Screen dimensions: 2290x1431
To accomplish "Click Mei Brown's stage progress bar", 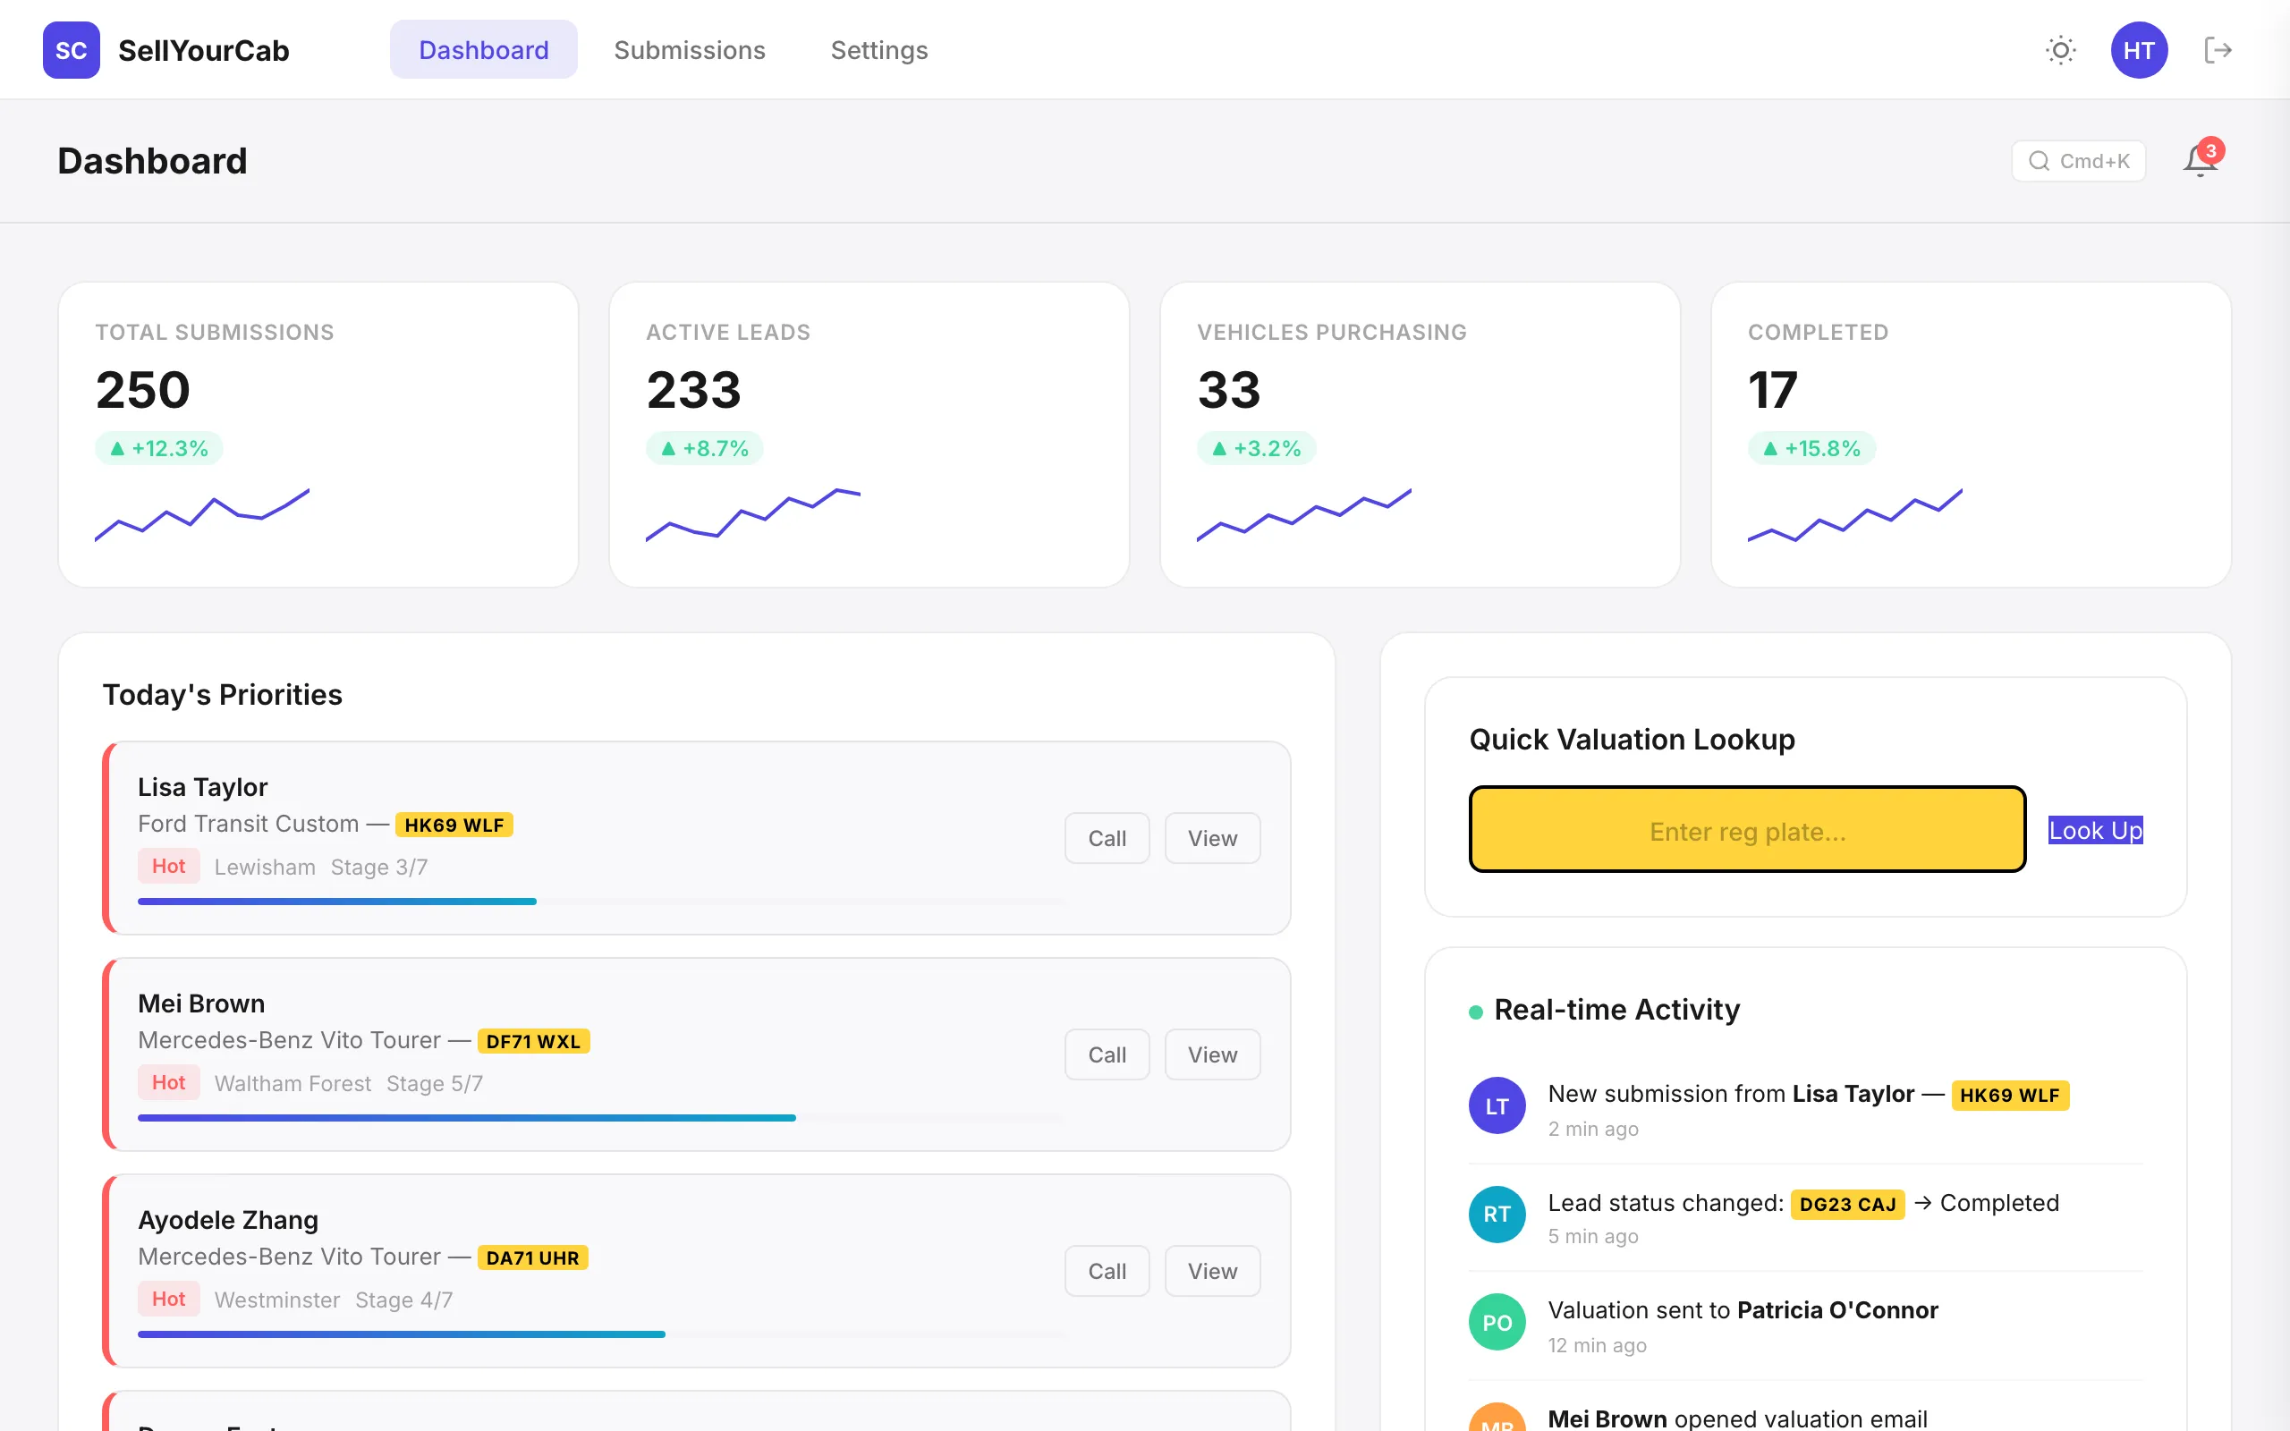I will pos(602,1118).
